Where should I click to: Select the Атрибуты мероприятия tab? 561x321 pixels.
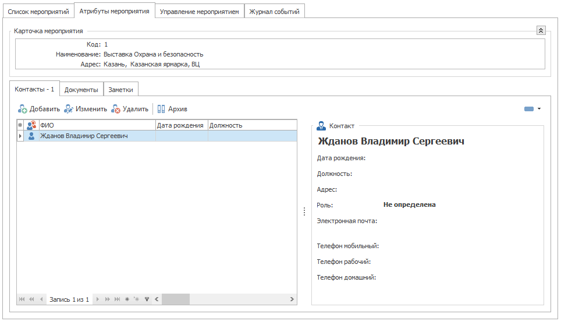click(x=115, y=11)
